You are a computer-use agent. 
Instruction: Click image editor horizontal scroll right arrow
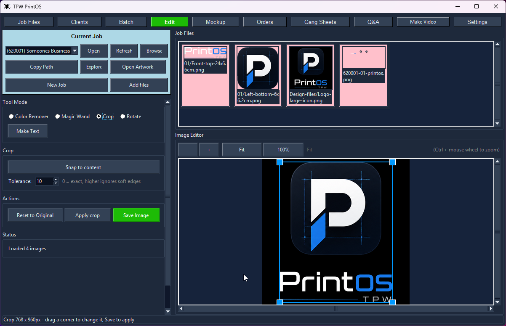491,309
